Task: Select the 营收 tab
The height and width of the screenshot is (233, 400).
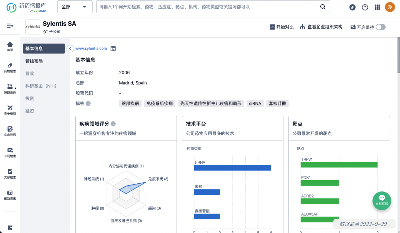Action: [44, 74]
